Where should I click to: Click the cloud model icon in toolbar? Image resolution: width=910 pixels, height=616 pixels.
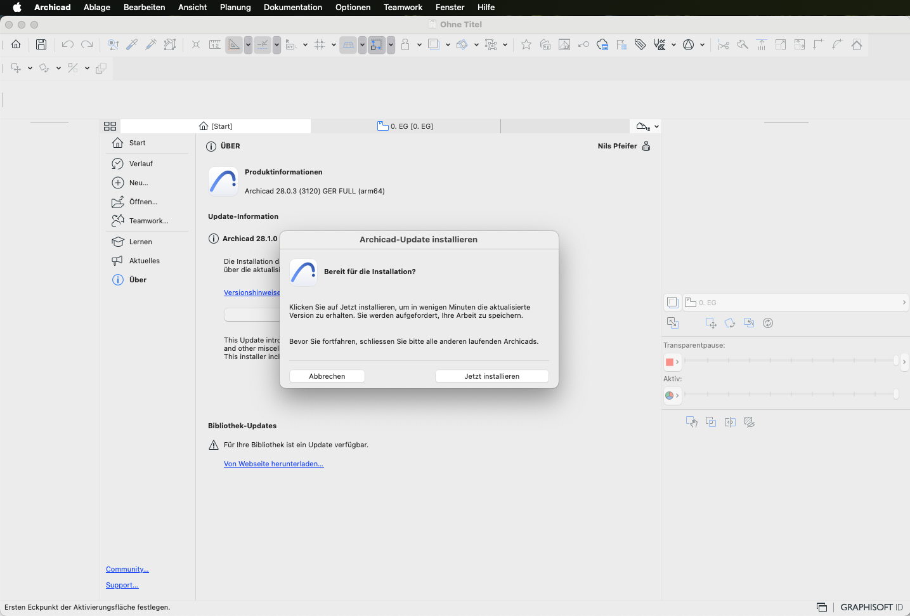pos(602,44)
